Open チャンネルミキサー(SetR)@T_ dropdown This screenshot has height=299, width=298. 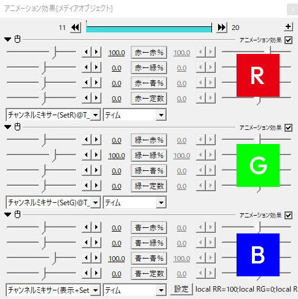[x=53, y=115]
